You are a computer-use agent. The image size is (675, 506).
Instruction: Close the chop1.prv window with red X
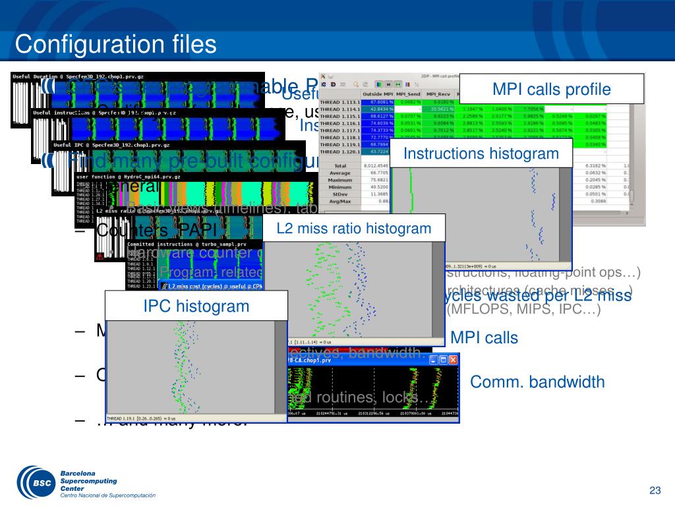coord(453,360)
